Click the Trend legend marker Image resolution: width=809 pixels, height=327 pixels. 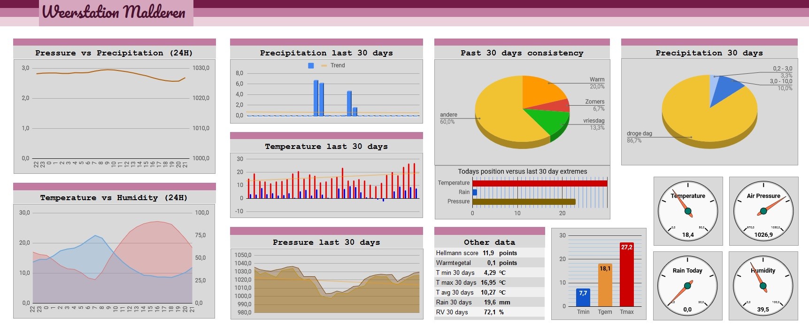click(x=324, y=66)
